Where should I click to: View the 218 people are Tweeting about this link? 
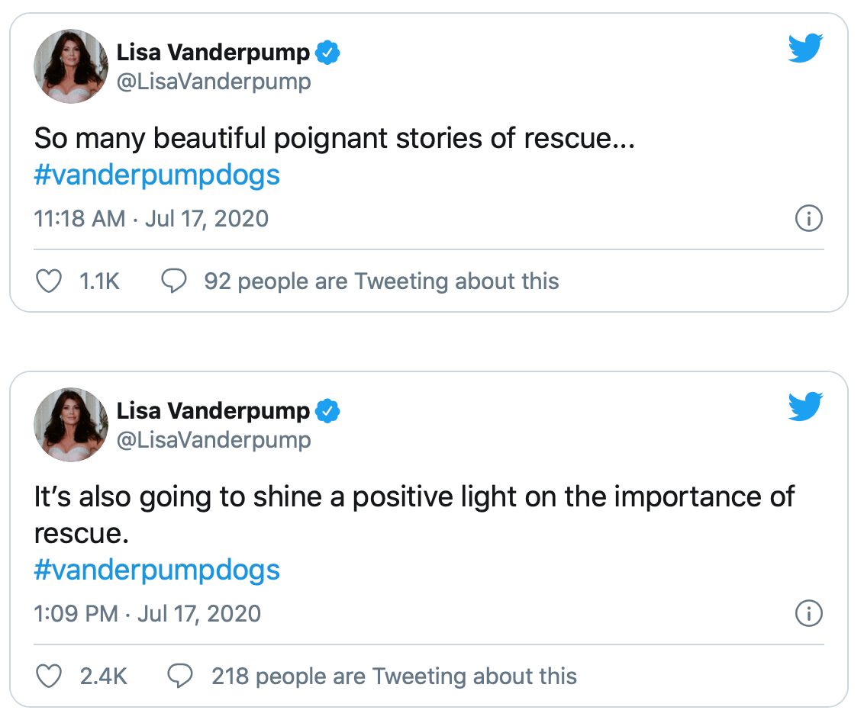tap(394, 676)
